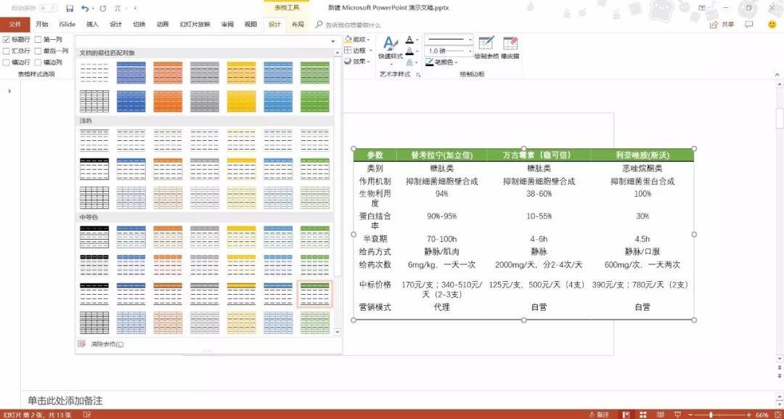
Task: Open the Effects (效果) dropdown
Action: coord(357,62)
